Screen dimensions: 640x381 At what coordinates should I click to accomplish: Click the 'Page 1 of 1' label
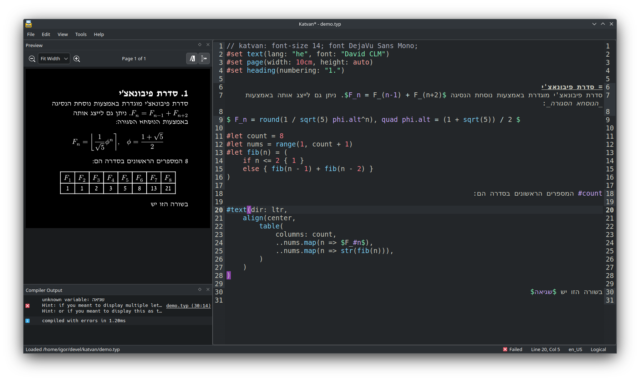[x=134, y=59]
